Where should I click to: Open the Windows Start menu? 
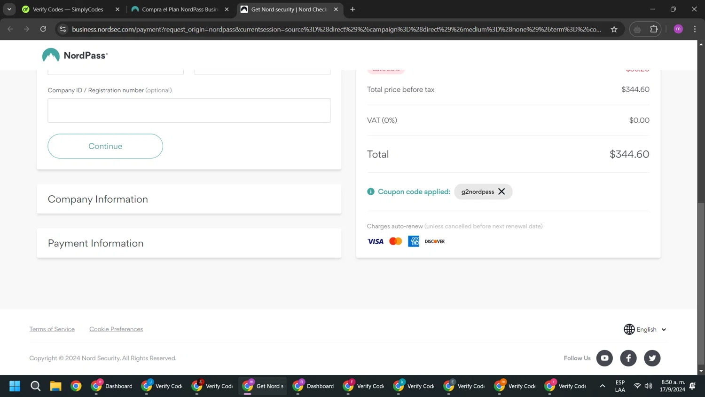pyautogui.click(x=15, y=386)
